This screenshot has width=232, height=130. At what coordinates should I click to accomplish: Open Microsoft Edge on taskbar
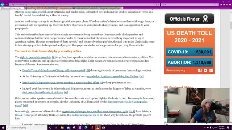(x=86, y=127)
